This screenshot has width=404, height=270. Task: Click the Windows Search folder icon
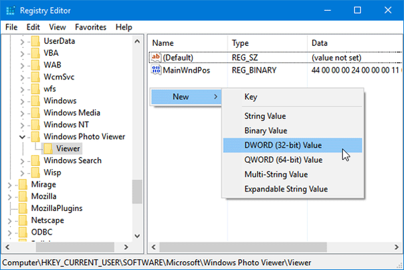(36, 161)
